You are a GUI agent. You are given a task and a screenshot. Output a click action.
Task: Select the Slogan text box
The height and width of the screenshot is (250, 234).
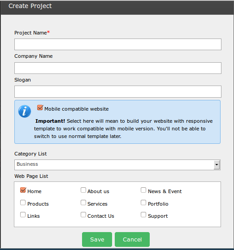point(118,92)
